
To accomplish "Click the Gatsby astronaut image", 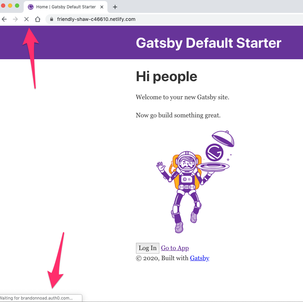I will pos(195,182).
